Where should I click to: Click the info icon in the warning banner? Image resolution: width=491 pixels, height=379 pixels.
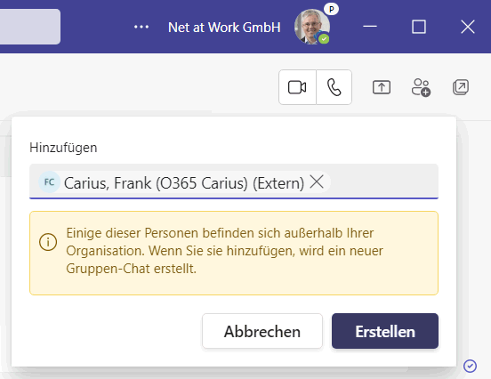click(x=48, y=242)
